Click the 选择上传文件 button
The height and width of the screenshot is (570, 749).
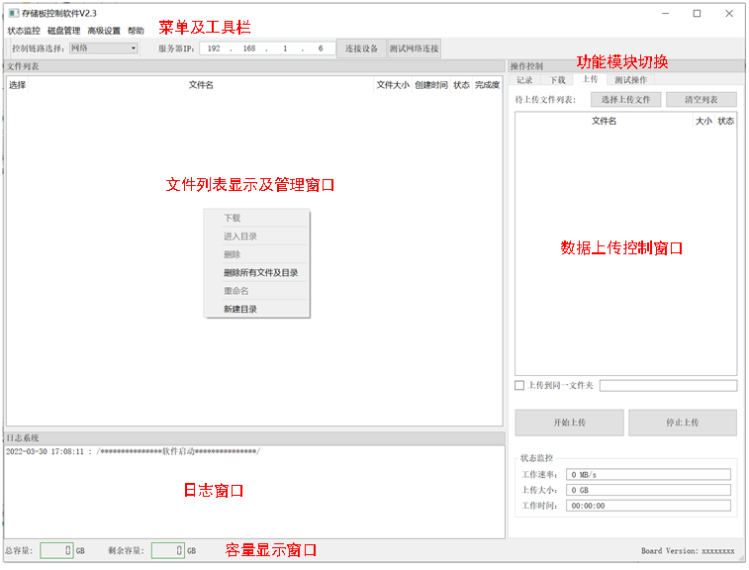[x=625, y=100]
